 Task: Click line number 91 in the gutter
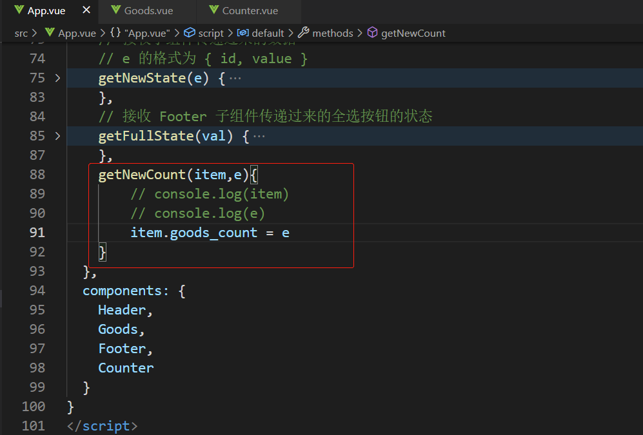(37, 233)
